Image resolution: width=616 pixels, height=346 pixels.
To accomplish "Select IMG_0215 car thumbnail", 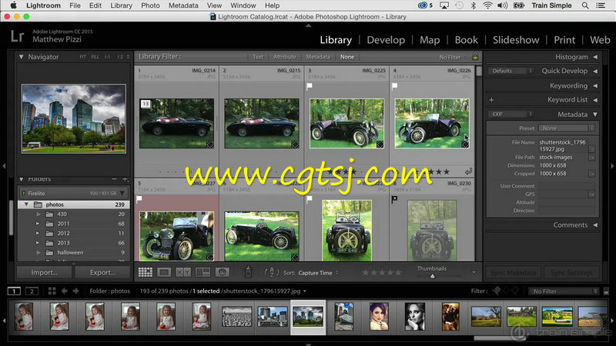I will [262, 124].
